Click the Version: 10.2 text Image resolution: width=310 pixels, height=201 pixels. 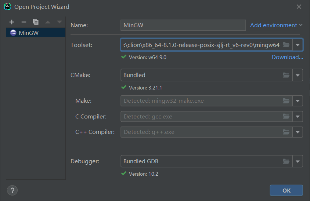144,174
